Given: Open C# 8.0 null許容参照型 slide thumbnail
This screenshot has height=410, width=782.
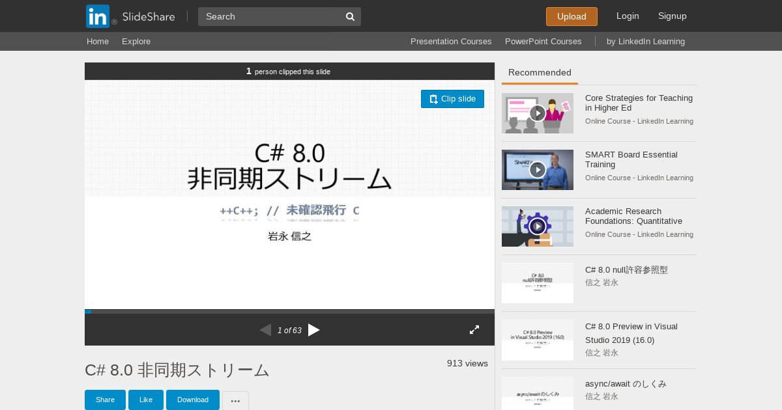Looking at the screenshot, I should click(x=538, y=283).
